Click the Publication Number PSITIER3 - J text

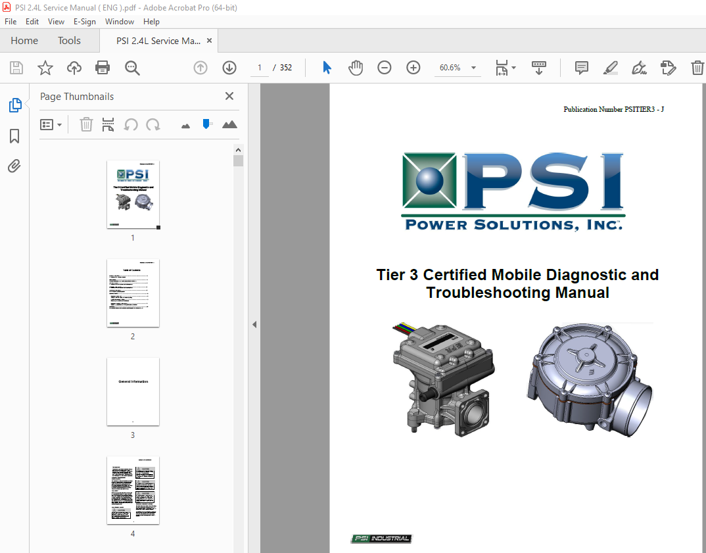point(614,109)
